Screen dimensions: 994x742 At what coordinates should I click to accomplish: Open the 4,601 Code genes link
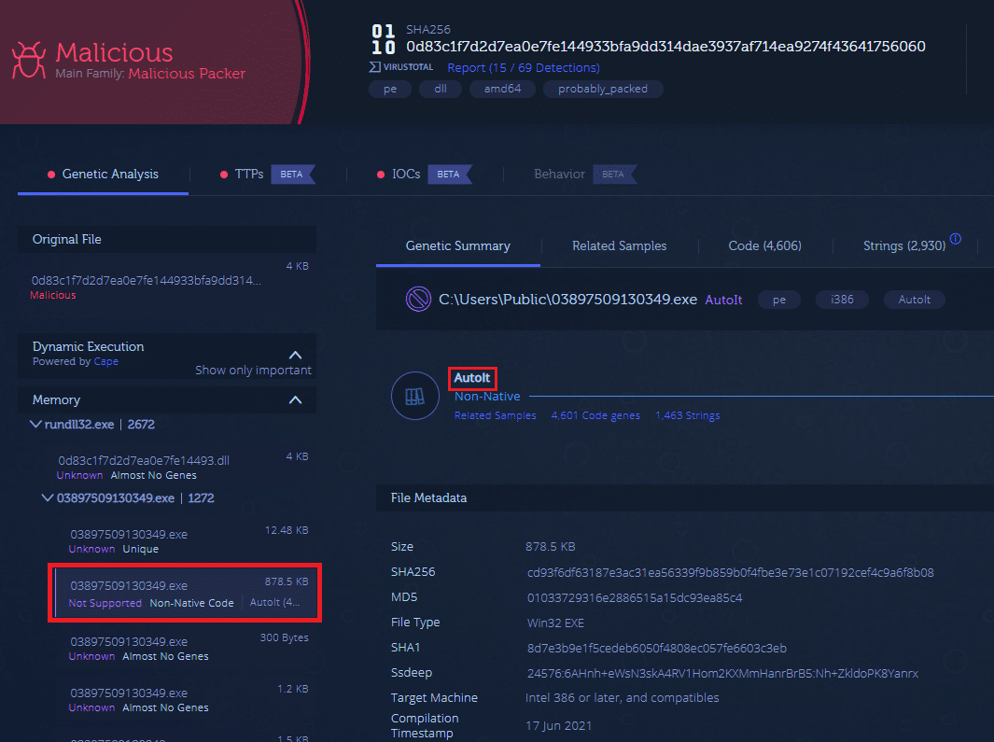[595, 415]
